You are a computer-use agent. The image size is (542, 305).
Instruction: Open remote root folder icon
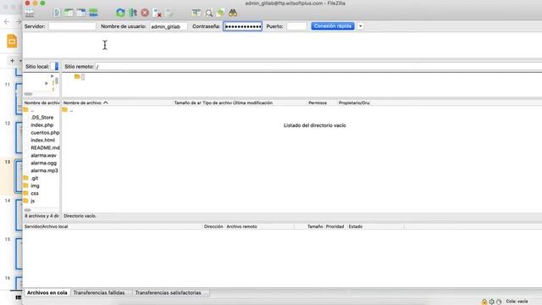pos(77,76)
